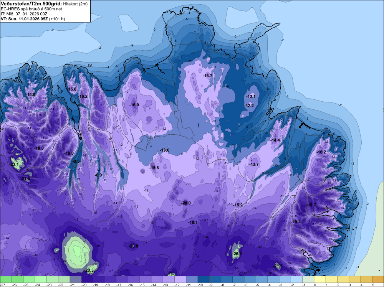
Task: Click the -8.5 temperature value
Action: (76, 161)
